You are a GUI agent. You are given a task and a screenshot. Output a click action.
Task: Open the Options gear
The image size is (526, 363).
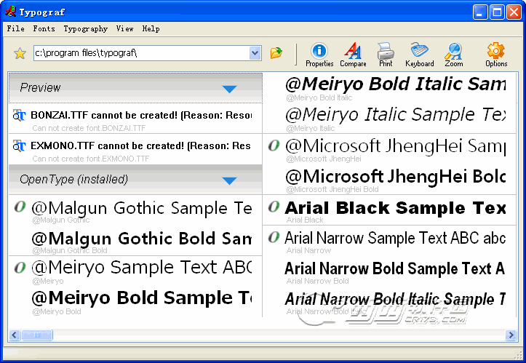pyautogui.click(x=496, y=55)
